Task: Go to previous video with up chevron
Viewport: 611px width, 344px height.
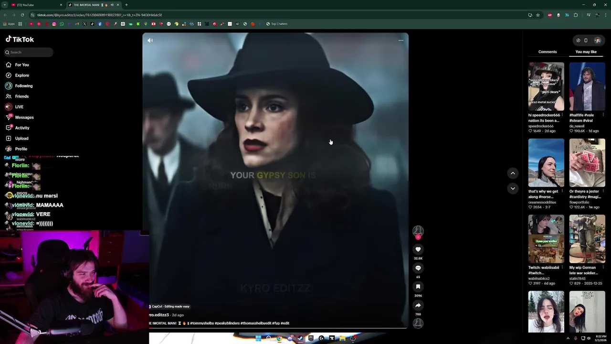Action: point(513,173)
